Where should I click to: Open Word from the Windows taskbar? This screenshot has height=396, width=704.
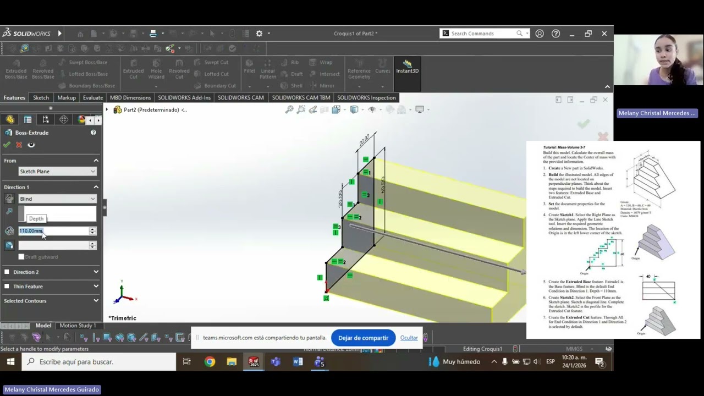[x=298, y=362]
